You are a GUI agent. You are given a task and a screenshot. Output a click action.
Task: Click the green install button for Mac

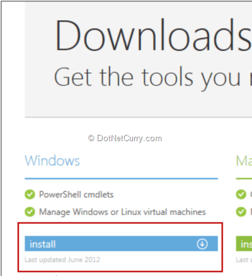coord(244,244)
